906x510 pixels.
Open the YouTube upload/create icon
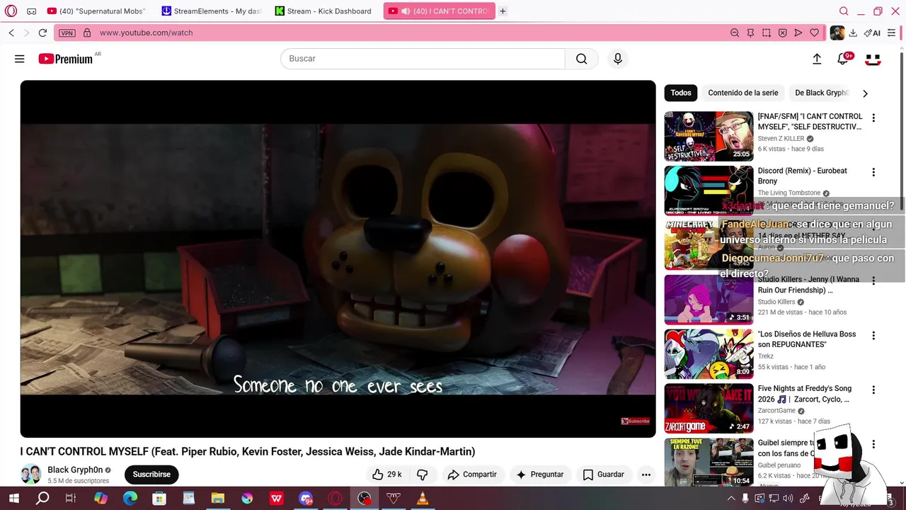817,59
